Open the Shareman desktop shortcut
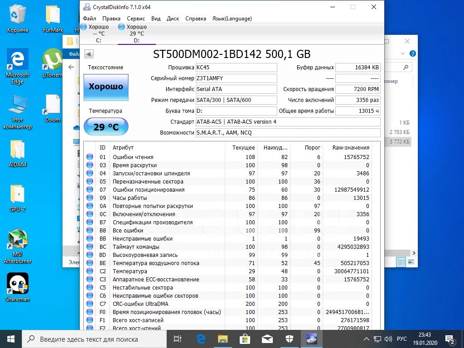Viewport: 464px width, 348px height. point(18,287)
